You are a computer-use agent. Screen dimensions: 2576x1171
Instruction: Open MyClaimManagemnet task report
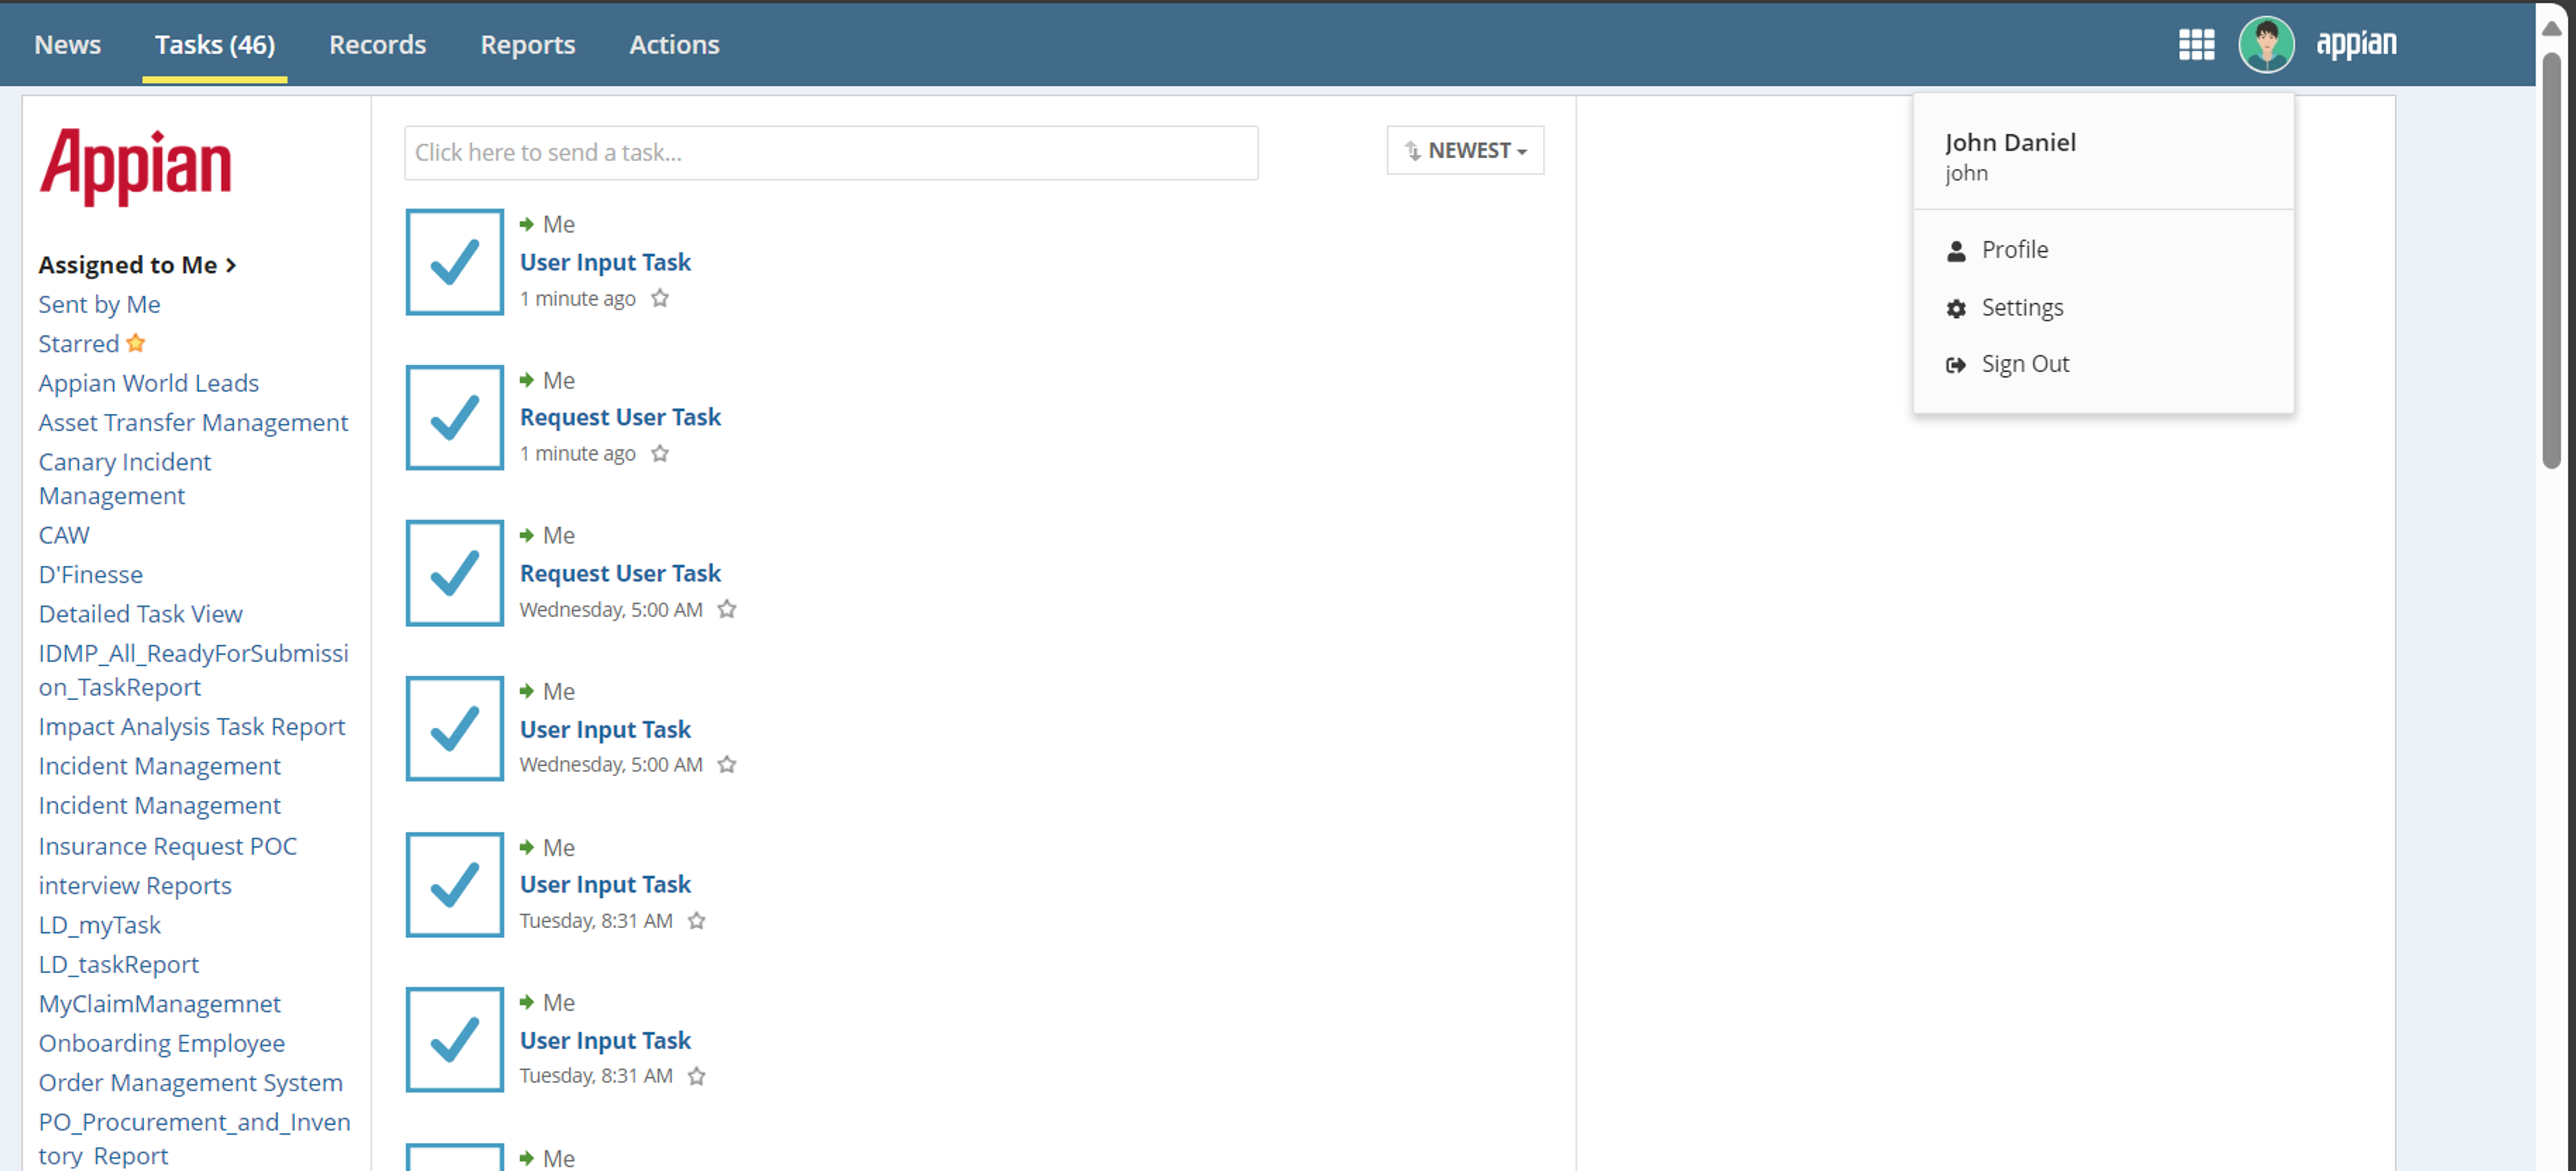click(160, 1003)
